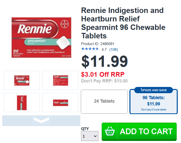The width and height of the screenshot is (181, 143).
Task: Select the small end-view box thumbnail
Action: coord(60,102)
